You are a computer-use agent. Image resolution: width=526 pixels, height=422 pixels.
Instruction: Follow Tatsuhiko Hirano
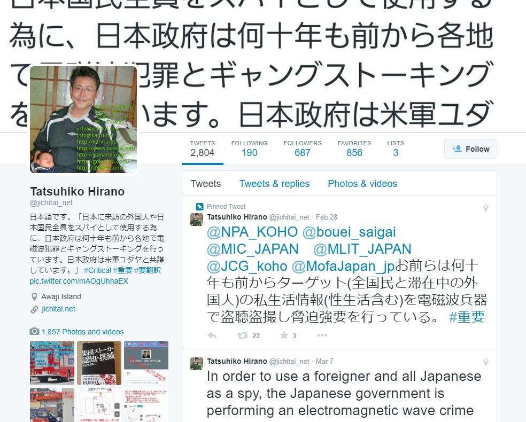pyautogui.click(x=470, y=149)
